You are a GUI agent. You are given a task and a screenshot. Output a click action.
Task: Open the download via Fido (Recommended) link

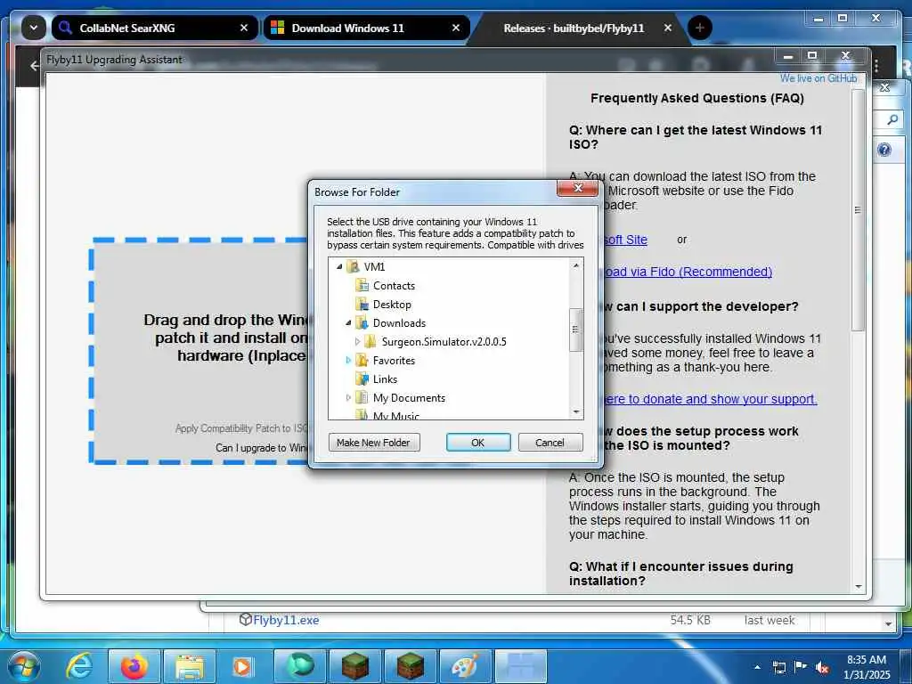[x=688, y=272]
